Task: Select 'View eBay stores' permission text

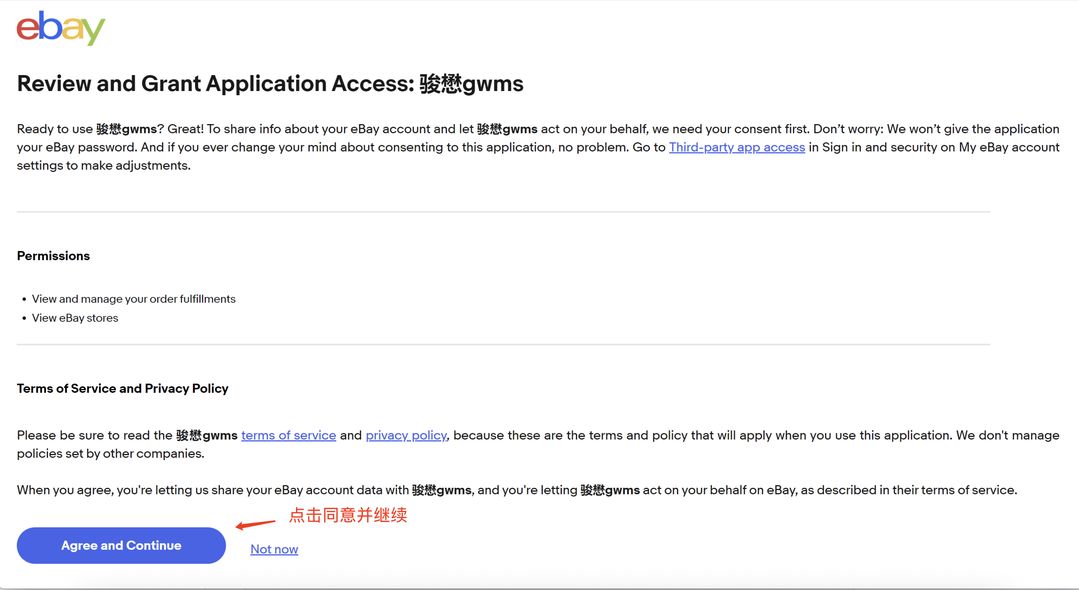Action: pyautogui.click(x=75, y=318)
